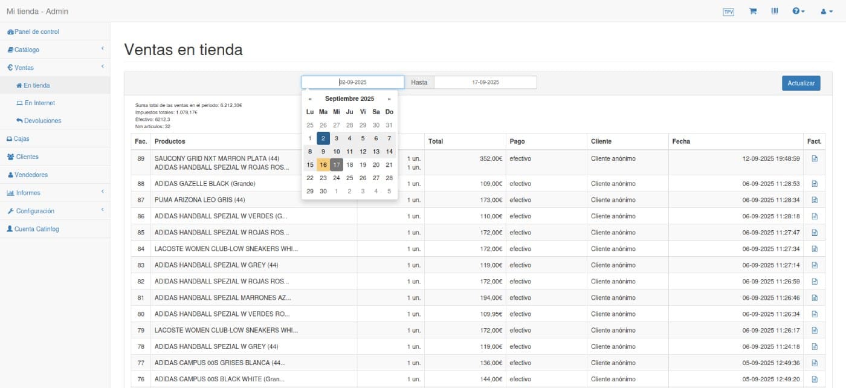Open Cuenta Catinfog link
The width and height of the screenshot is (846, 388).
point(36,229)
